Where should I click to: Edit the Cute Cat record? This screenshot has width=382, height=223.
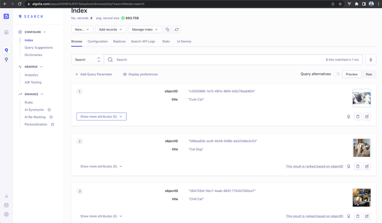click(x=367, y=117)
